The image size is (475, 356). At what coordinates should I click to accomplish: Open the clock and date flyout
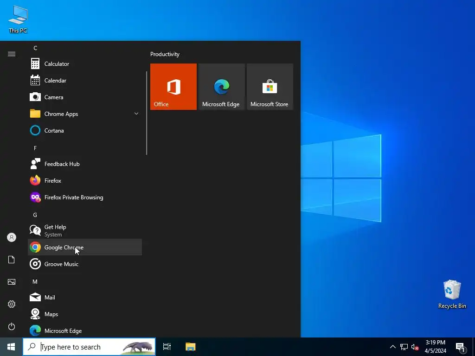pyautogui.click(x=435, y=347)
